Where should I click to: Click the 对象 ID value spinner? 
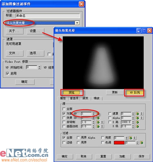point(93,114)
